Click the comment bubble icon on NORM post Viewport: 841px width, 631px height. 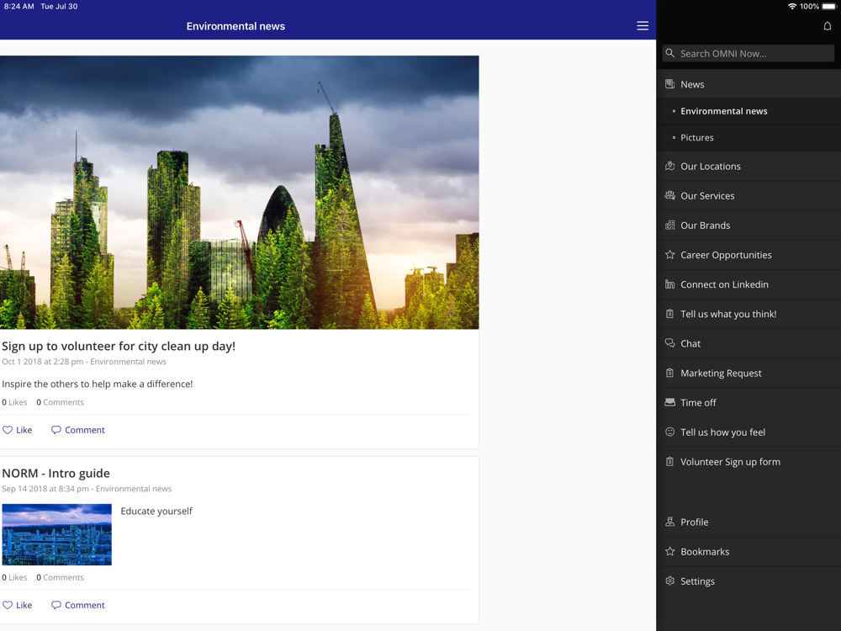tap(56, 605)
